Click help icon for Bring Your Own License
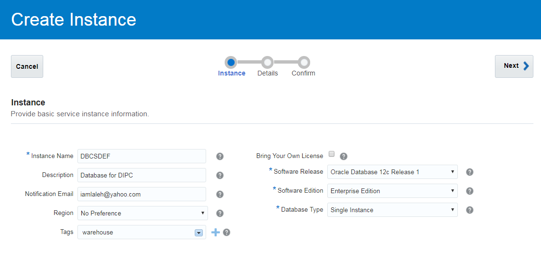Image resolution: width=541 pixels, height=271 pixels. pos(344,156)
